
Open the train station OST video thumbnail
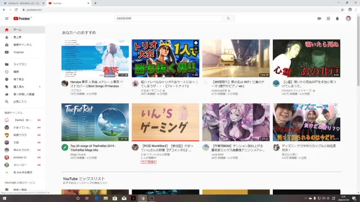pyautogui.click(x=236, y=58)
